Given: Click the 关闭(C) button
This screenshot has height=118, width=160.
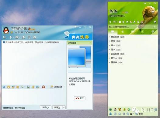Looking at the screenshot, I should (46, 107).
